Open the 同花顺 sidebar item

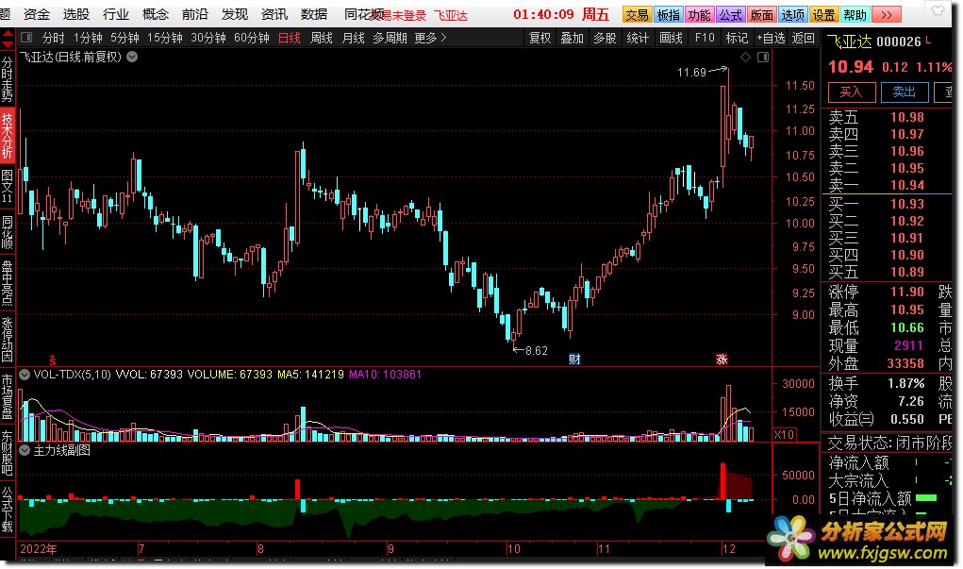(x=8, y=231)
